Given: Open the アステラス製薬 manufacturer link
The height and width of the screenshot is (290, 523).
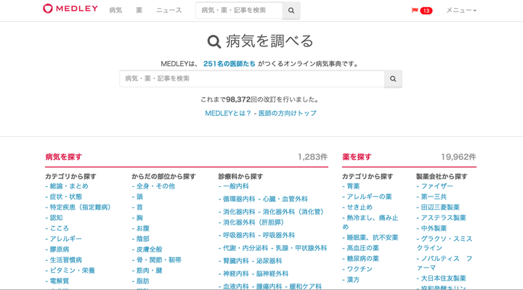Looking at the screenshot, I should click(x=444, y=217).
